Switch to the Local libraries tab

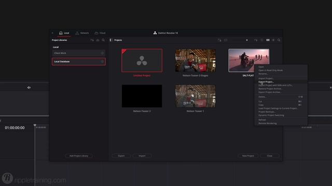pyautogui.click(x=64, y=33)
